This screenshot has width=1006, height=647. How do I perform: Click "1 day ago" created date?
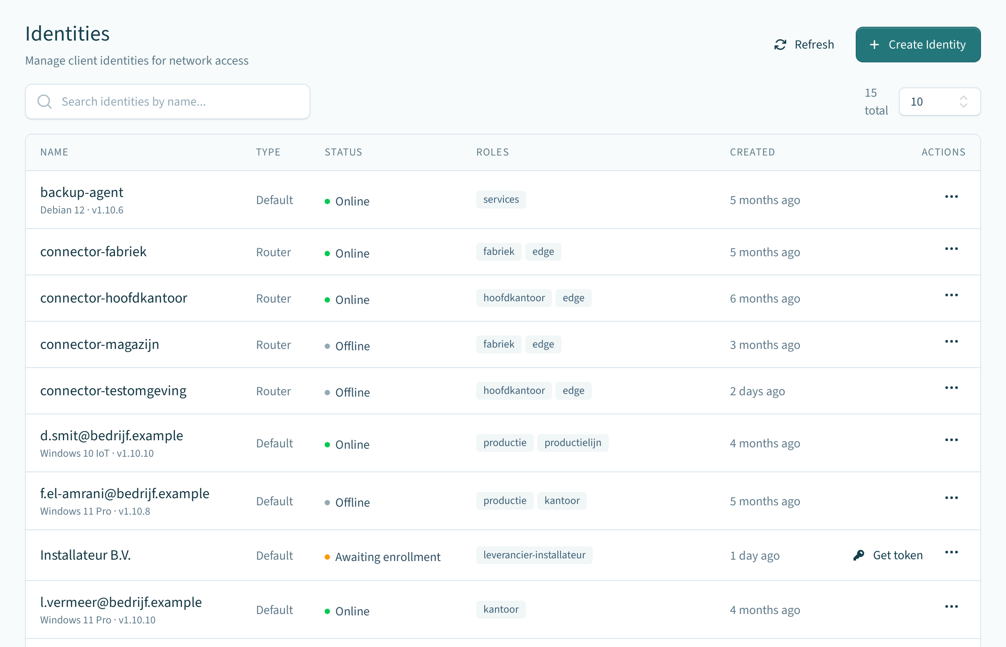pyautogui.click(x=754, y=556)
